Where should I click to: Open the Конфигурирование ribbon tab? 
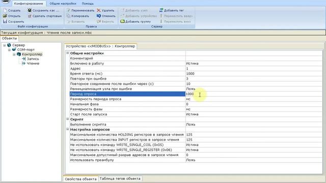click(x=29, y=4)
